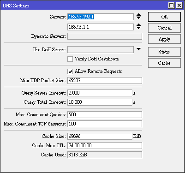
Task: Click the DNS Settings title text
Action: tap(16, 6)
